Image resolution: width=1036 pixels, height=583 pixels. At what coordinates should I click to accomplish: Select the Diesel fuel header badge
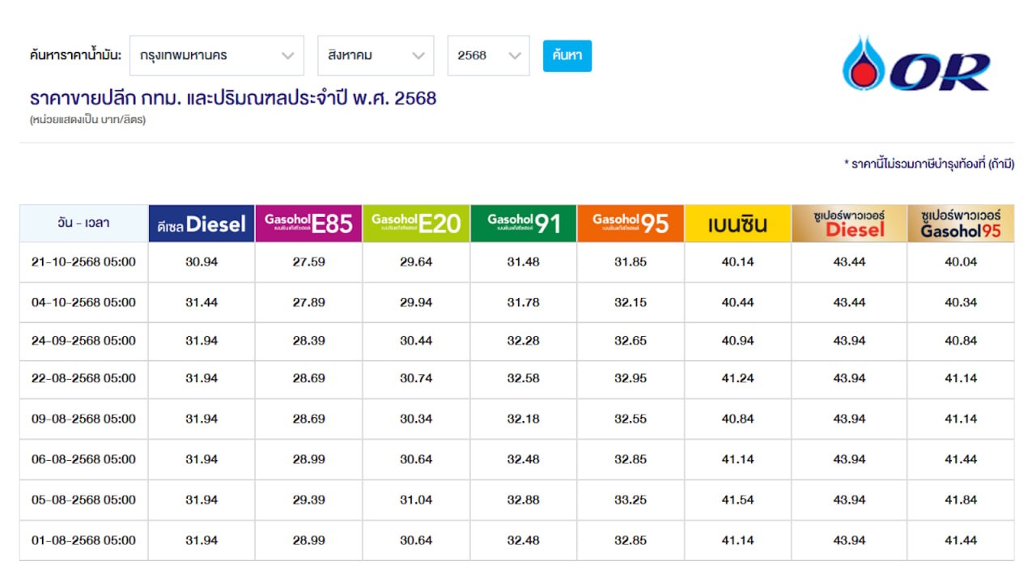pos(202,223)
